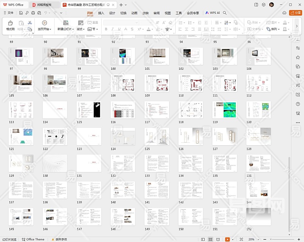
Task: Click the orange slideshow play button in status bar
Action: pyautogui.click(x=228, y=240)
